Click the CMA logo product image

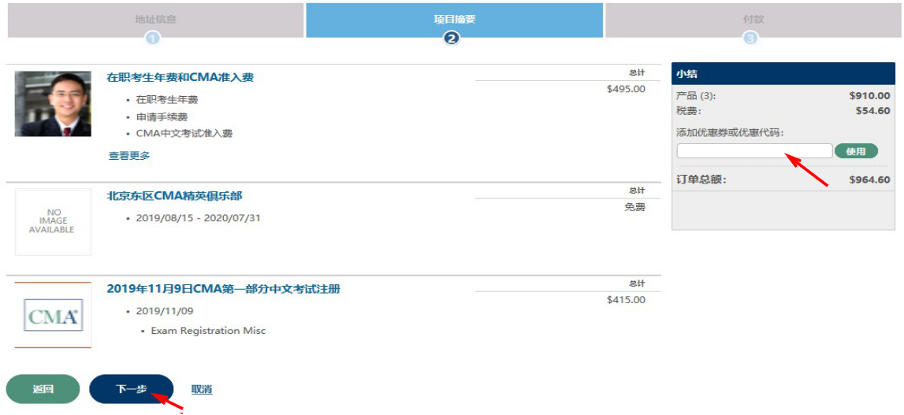tap(53, 315)
